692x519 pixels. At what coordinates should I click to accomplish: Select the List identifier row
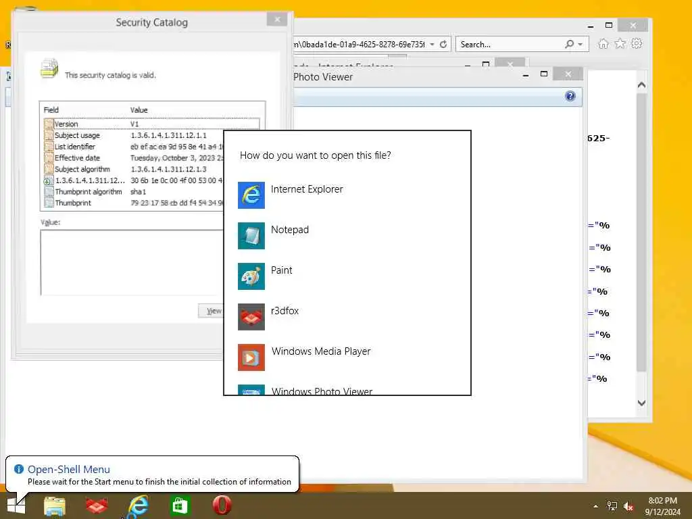(x=132, y=147)
